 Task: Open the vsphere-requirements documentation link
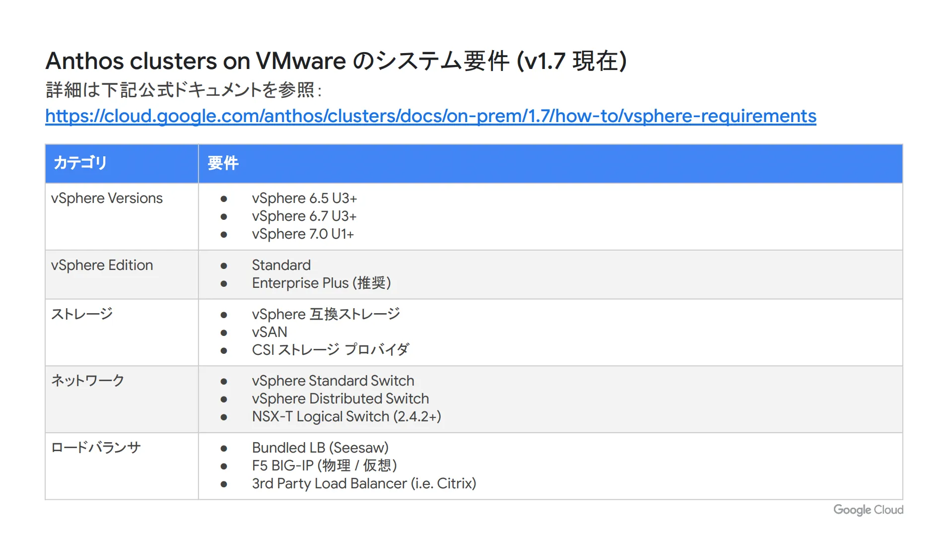(430, 116)
